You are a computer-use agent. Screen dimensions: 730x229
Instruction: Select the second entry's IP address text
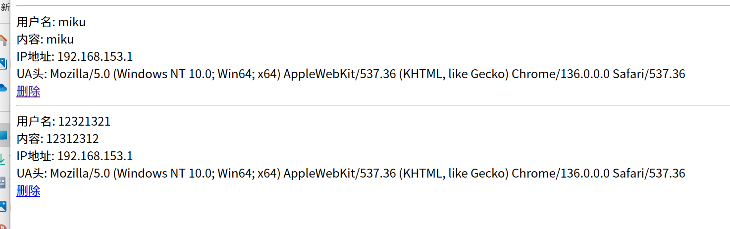(75, 156)
